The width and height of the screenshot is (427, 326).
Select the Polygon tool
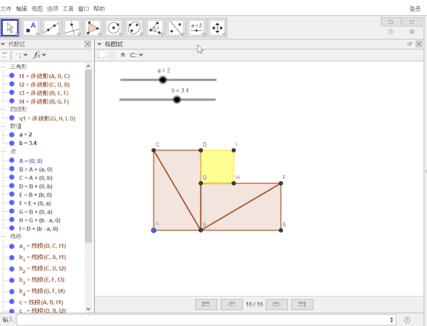click(x=93, y=28)
